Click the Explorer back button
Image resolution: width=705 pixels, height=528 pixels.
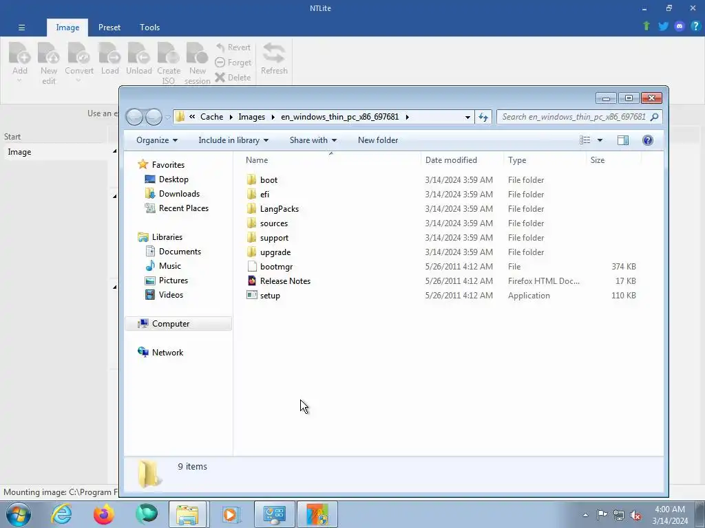(134, 117)
